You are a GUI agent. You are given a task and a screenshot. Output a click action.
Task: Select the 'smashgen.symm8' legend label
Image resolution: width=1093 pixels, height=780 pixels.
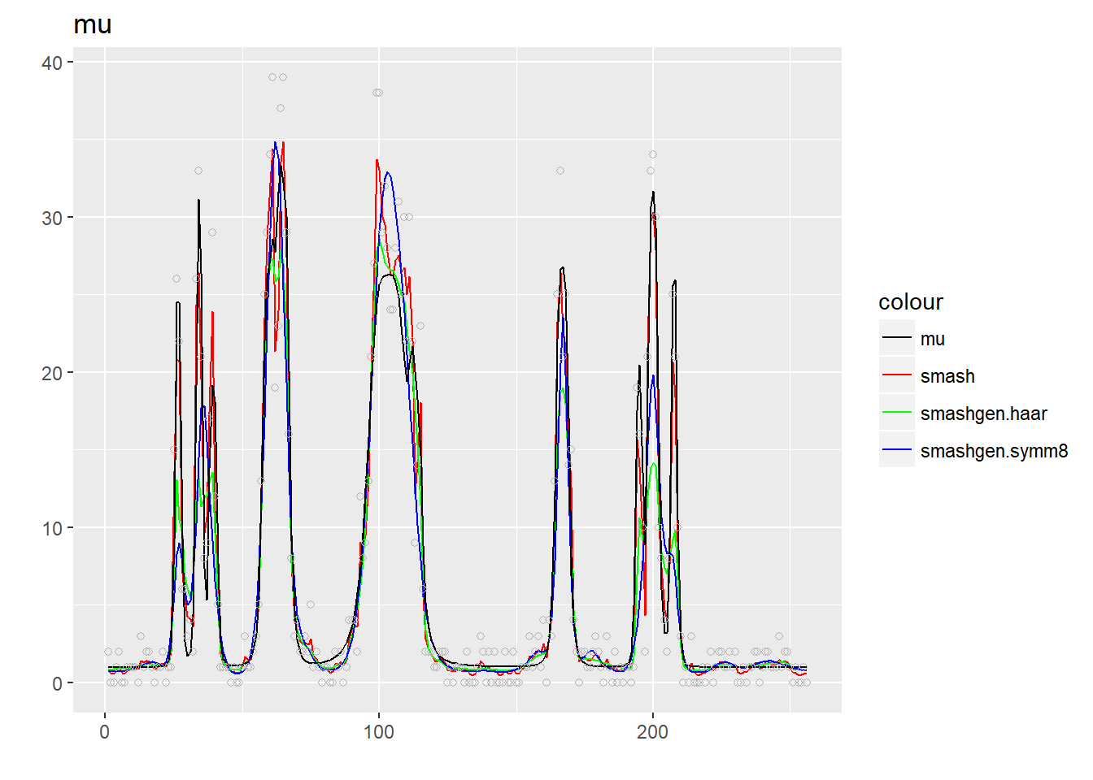coord(994,451)
